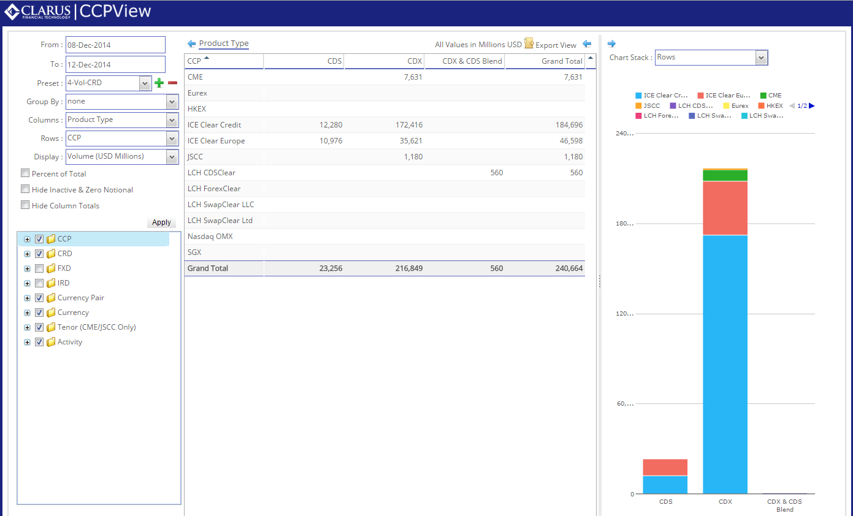Viewport: 853px width, 516px height.
Task: Click the To date field
Action: pos(115,64)
